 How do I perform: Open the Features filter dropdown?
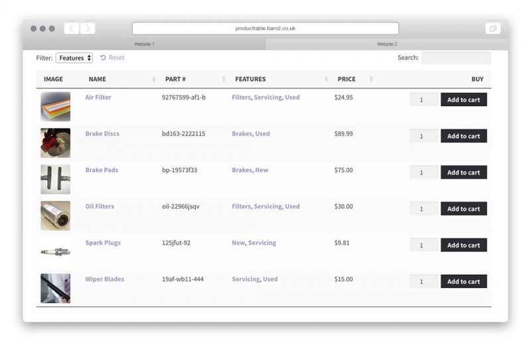pos(74,58)
